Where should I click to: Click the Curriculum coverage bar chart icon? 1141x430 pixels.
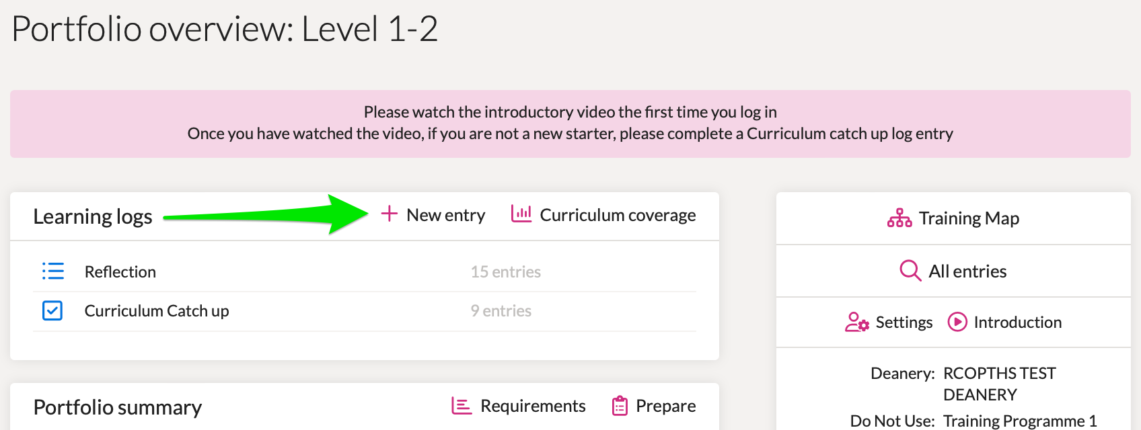click(521, 214)
